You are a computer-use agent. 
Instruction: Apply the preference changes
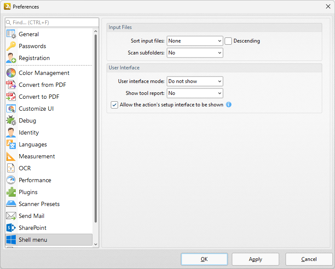[x=256, y=259]
